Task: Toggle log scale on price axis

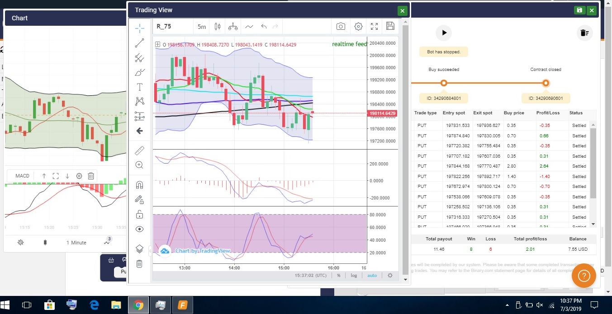Action: (x=354, y=275)
